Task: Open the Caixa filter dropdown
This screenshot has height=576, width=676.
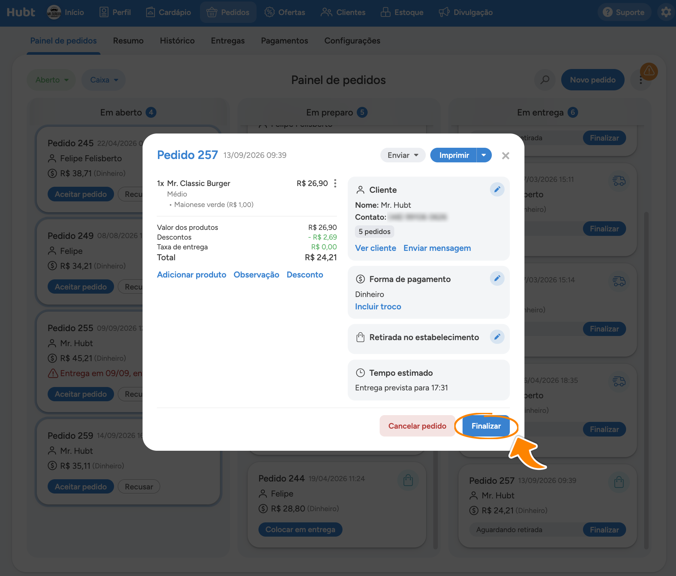Action: click(104, 80)
